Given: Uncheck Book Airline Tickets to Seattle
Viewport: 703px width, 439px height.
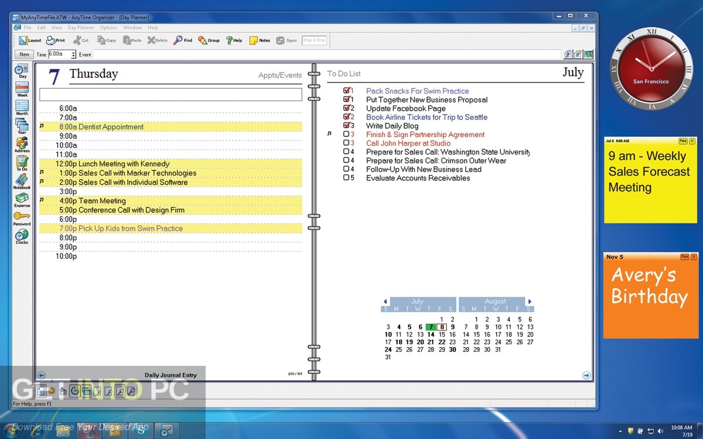Looking at the screenshot, I should tap(346, 117).
